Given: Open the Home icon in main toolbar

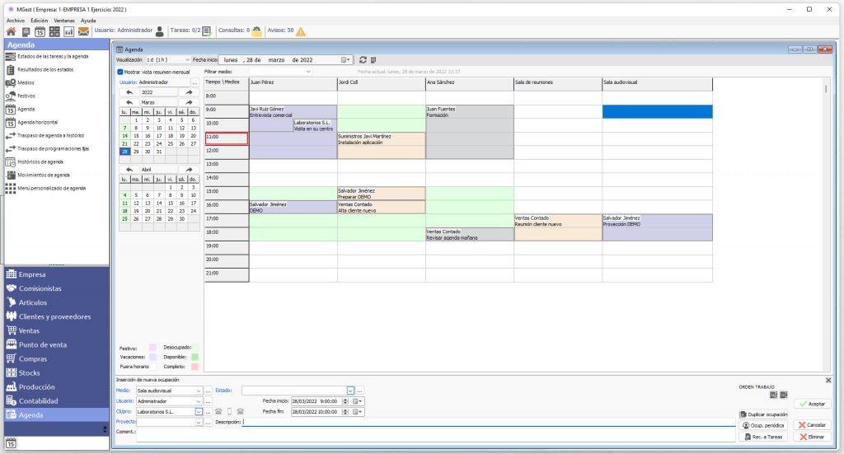Looking at the screenshot, I should [11, 32].
